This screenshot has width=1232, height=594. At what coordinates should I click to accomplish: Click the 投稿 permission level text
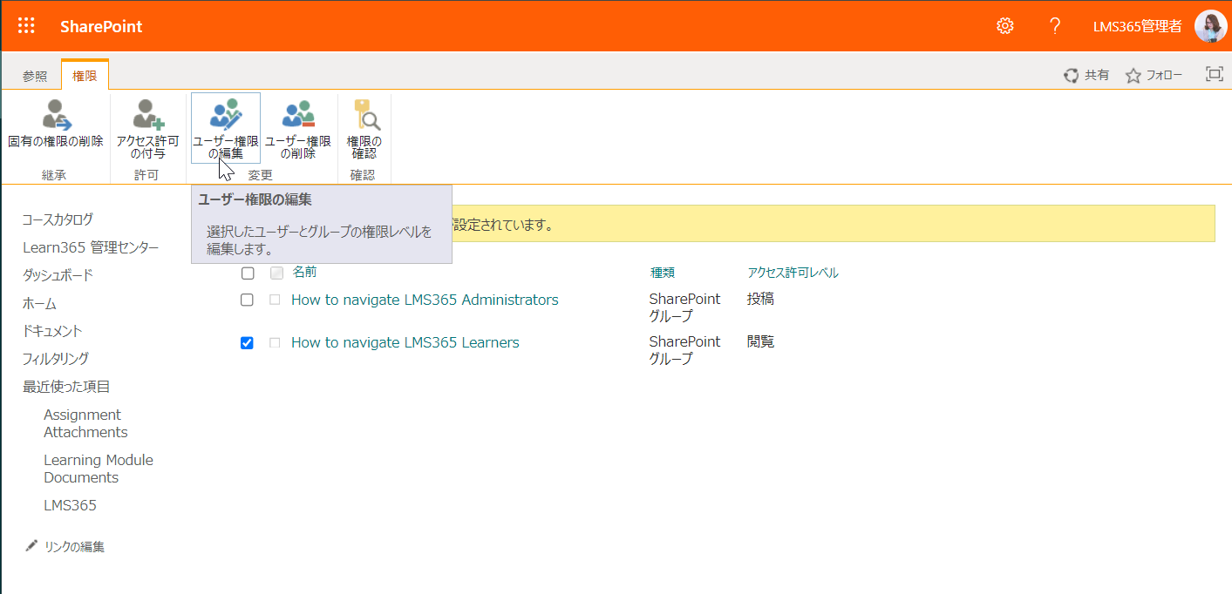[x=760, y=299]
